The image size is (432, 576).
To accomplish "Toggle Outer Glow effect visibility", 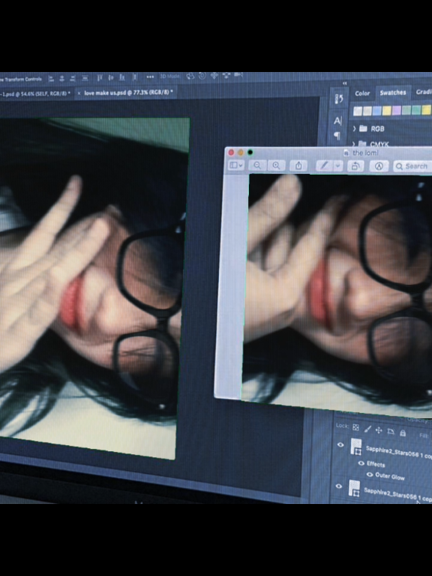I will tap(369, 475).
